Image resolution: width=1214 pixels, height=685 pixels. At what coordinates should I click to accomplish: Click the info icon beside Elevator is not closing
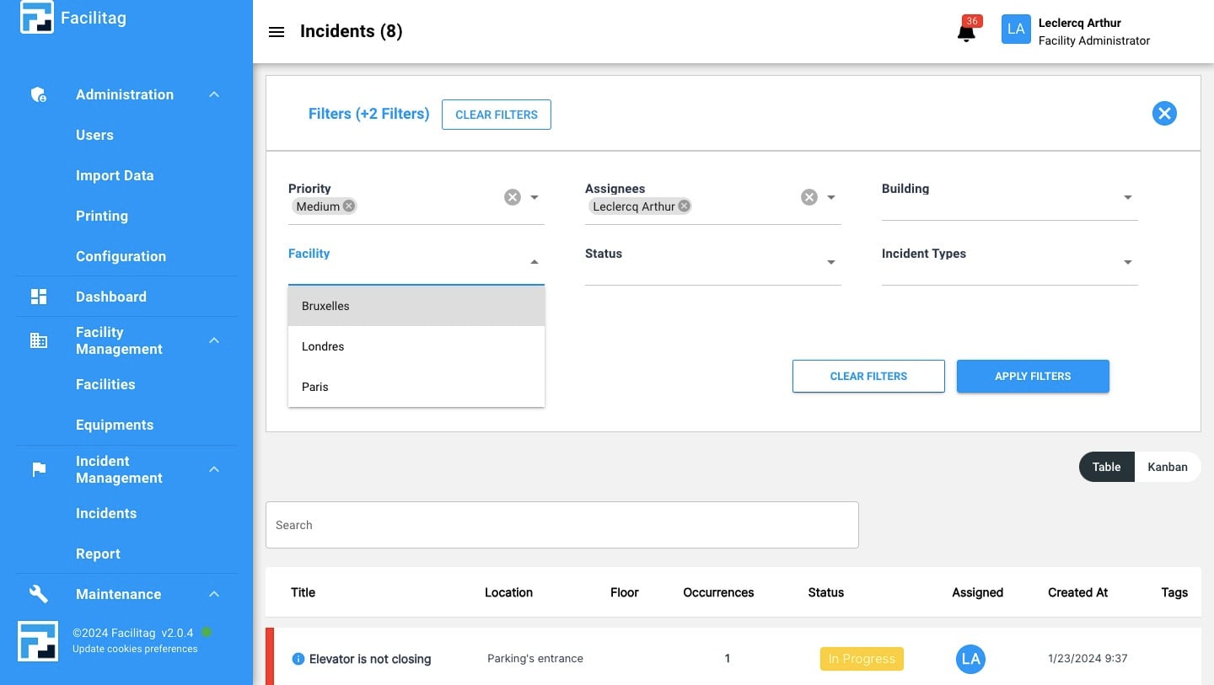pos(298,659)
